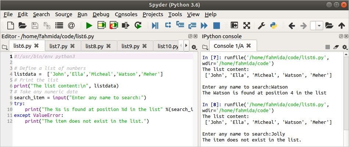The image size is (349, 147).
Task: Close Console 1/A tab
Action: (x=249, y=46)
